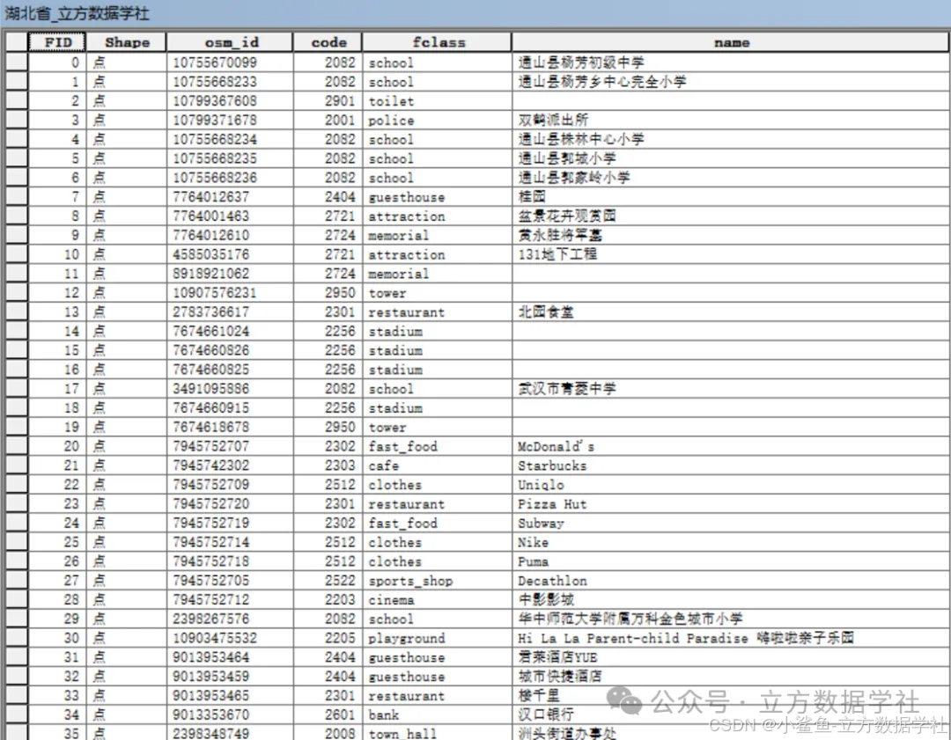951x740 pixels.
Task: Click cell osm_id 4585035176
Action: 231,254
